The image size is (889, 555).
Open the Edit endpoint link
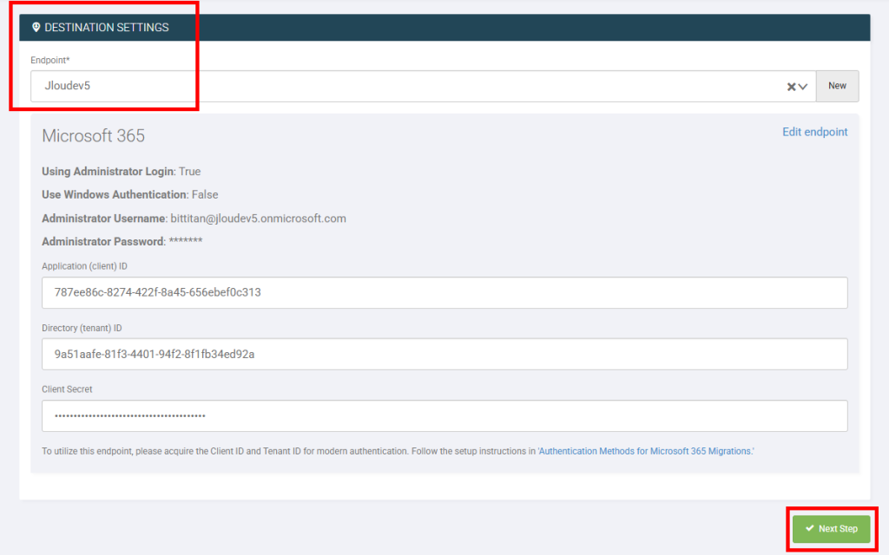point(814,132)
